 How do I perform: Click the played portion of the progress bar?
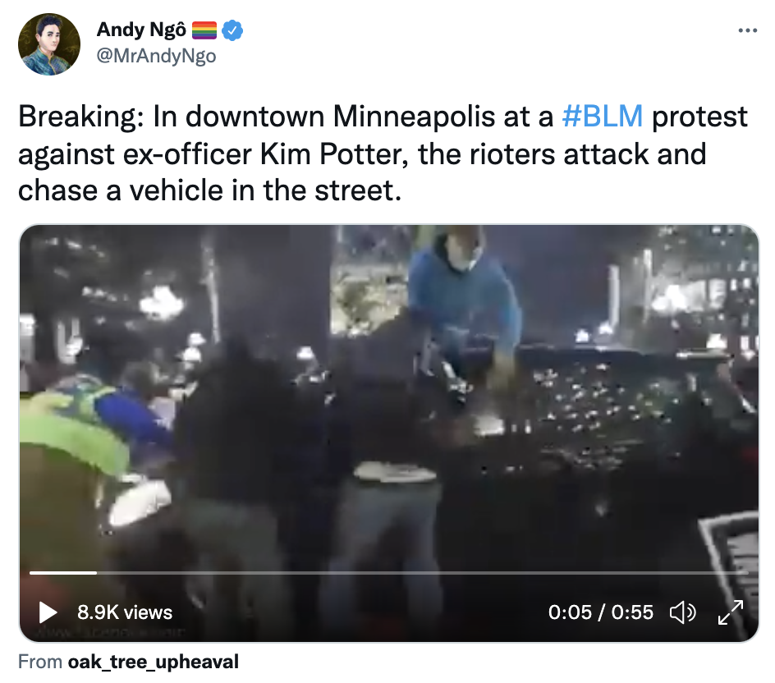tap(63, 573)
